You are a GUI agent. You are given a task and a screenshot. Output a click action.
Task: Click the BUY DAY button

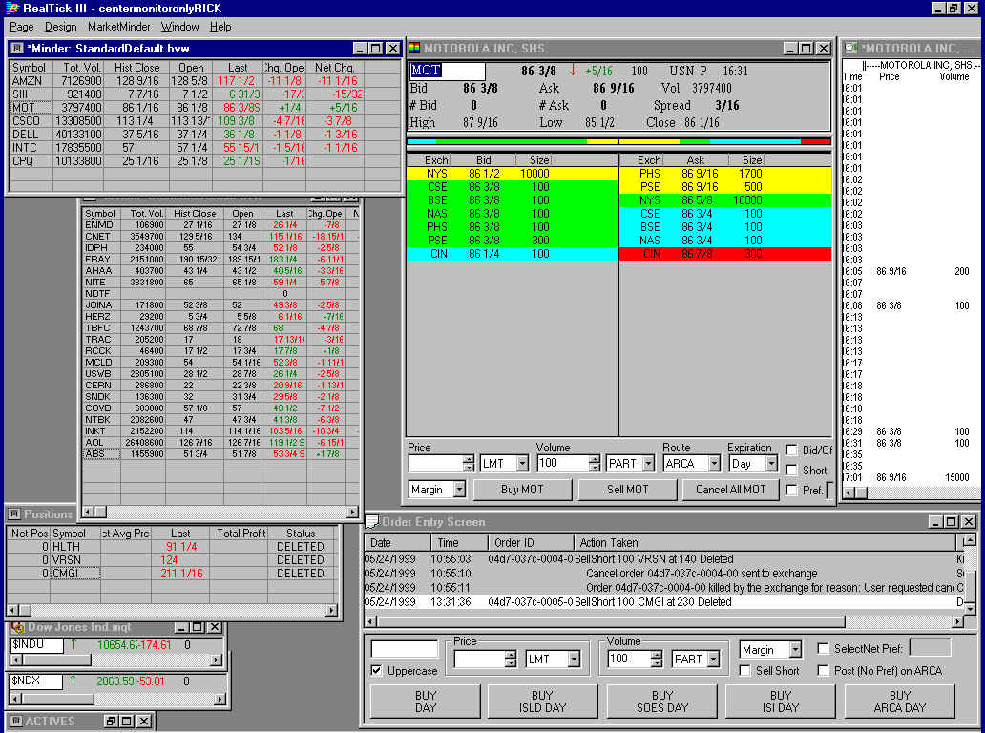tap(426, 702)
